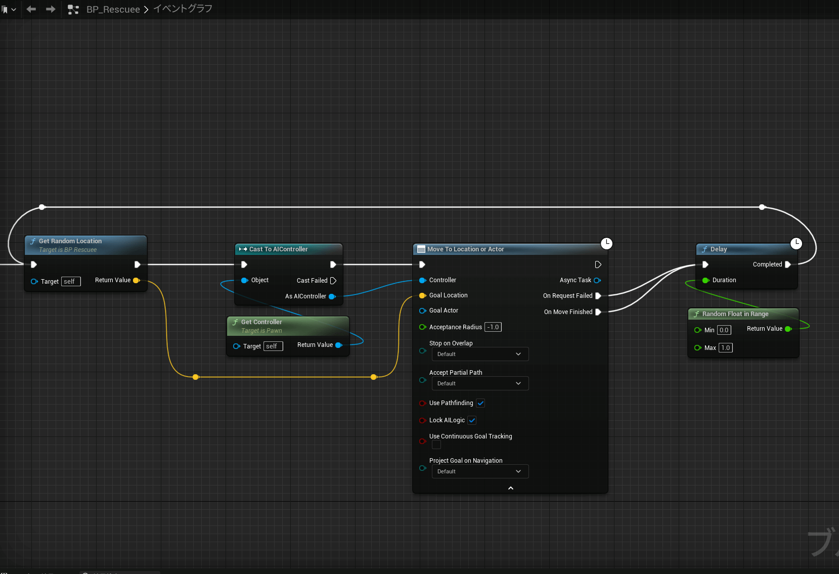The width and height of the screenshot is (839, 574).
Task: Click the blueprint graph icon beside BP_Rescuee
Action: point(73,9)
